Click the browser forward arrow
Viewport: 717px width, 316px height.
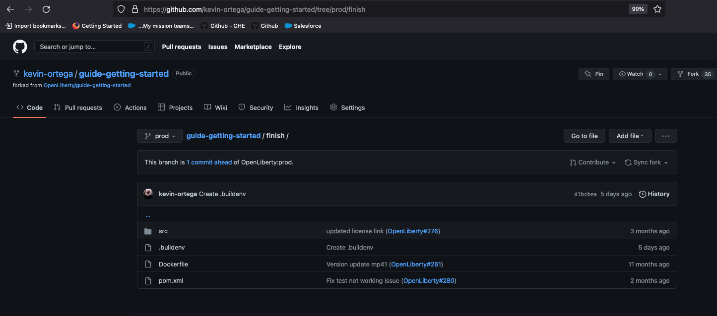(x=28, y=9)
